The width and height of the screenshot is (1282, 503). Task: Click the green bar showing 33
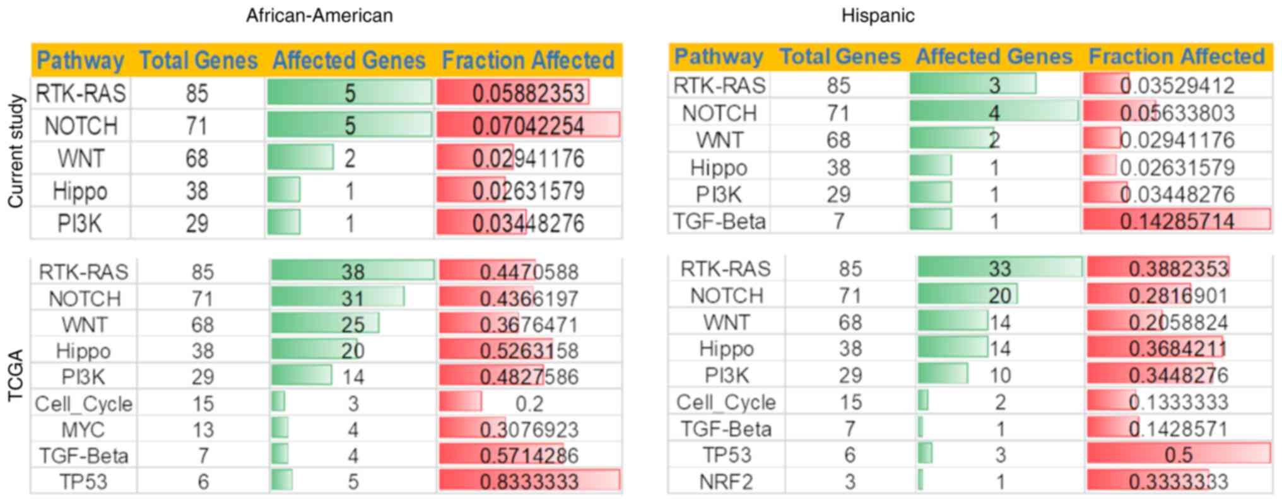[x=1000, y=269]
